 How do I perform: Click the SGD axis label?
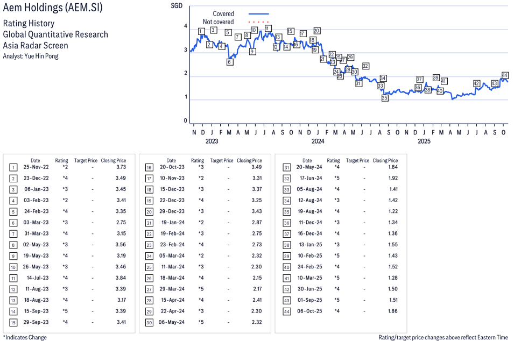(176, 6)
